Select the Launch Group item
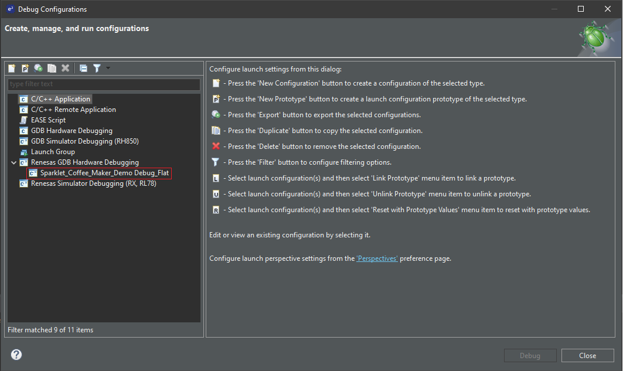The image size is (623, 371). point(53,152)
